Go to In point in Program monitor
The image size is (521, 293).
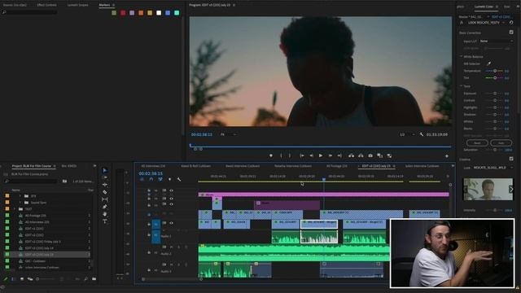(x=302, y=155)
